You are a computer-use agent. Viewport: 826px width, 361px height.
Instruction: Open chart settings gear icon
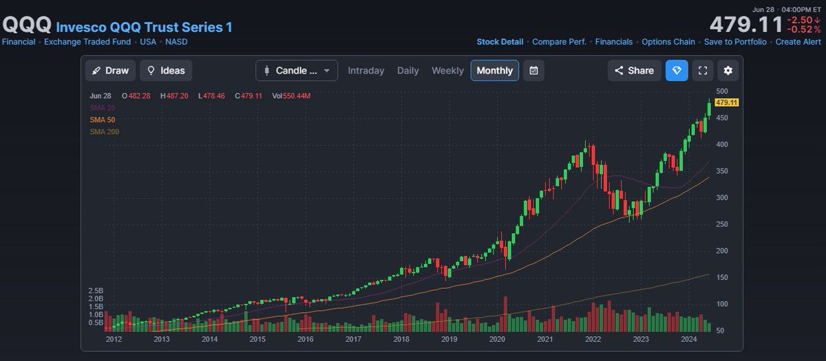click(x=728, y=70)
